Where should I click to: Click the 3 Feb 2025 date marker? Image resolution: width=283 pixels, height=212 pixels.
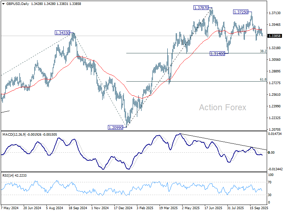(x=145, y=208)
